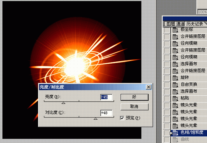Toggle history brush source box beside 旋转
207x143 pixels.
click(x=167, y=78)
